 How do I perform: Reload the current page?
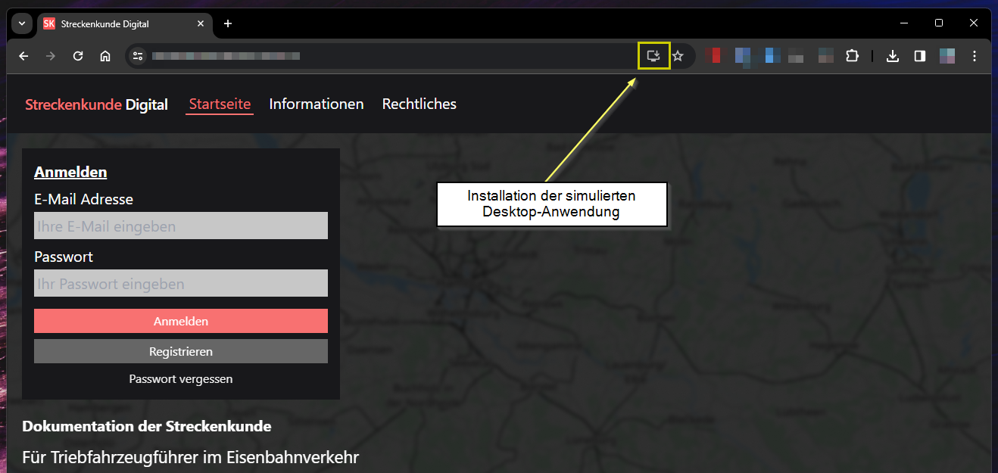click(77, 56)
